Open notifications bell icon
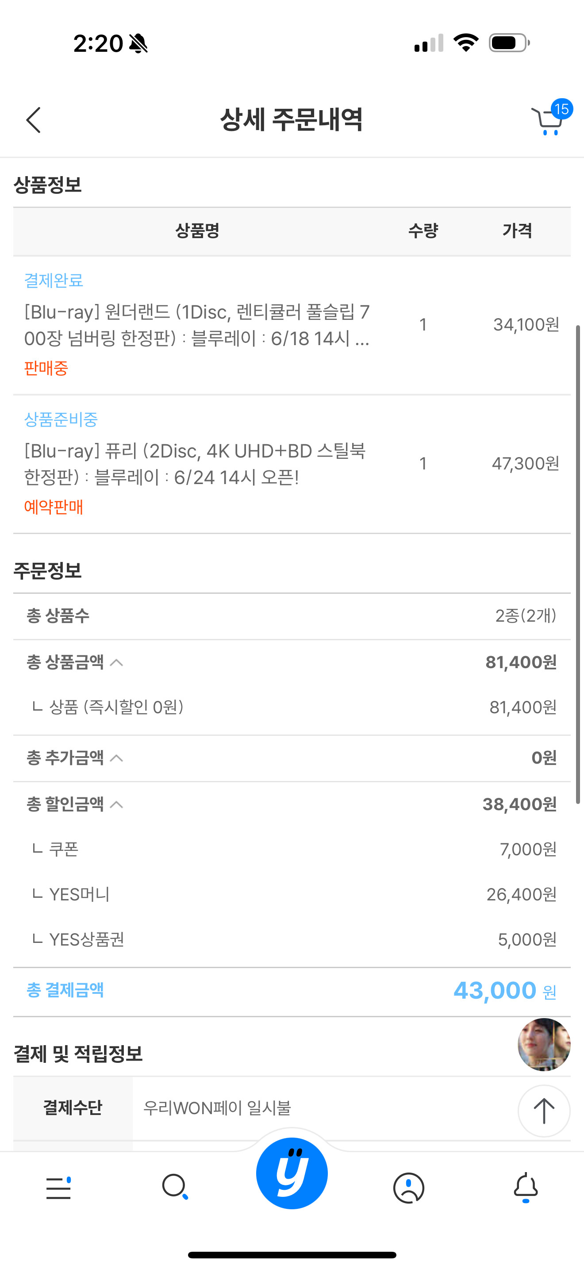The height and width of the screenshot is (1269, 584). pos(526,1187)
